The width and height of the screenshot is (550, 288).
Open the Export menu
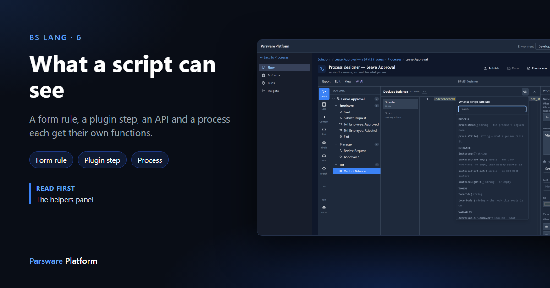[326, 81]
